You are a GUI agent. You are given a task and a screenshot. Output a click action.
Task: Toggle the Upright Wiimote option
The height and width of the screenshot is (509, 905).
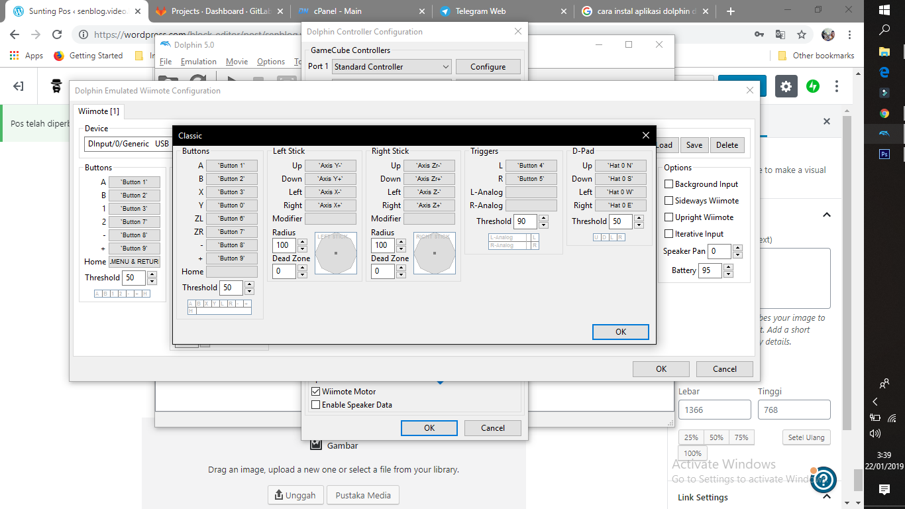(669, 217)
